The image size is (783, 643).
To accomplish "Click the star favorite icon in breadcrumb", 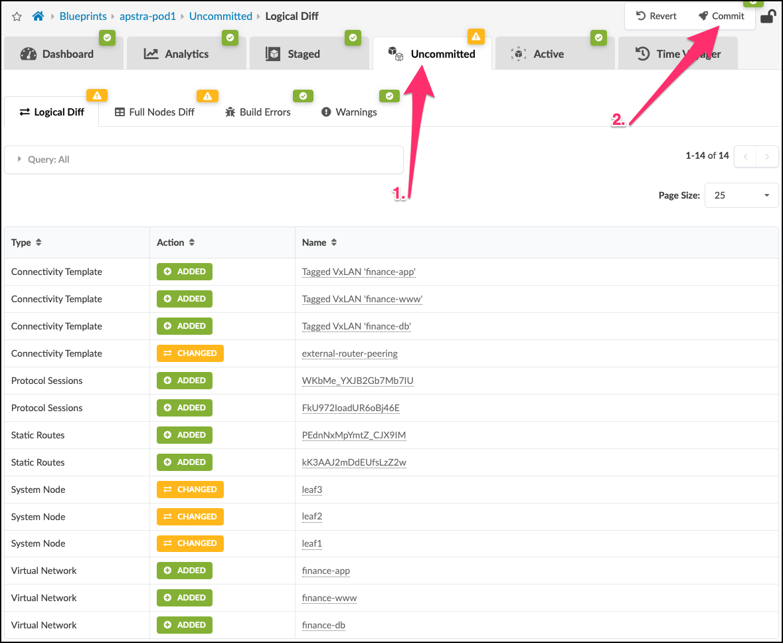I will [x=17, y=17].
